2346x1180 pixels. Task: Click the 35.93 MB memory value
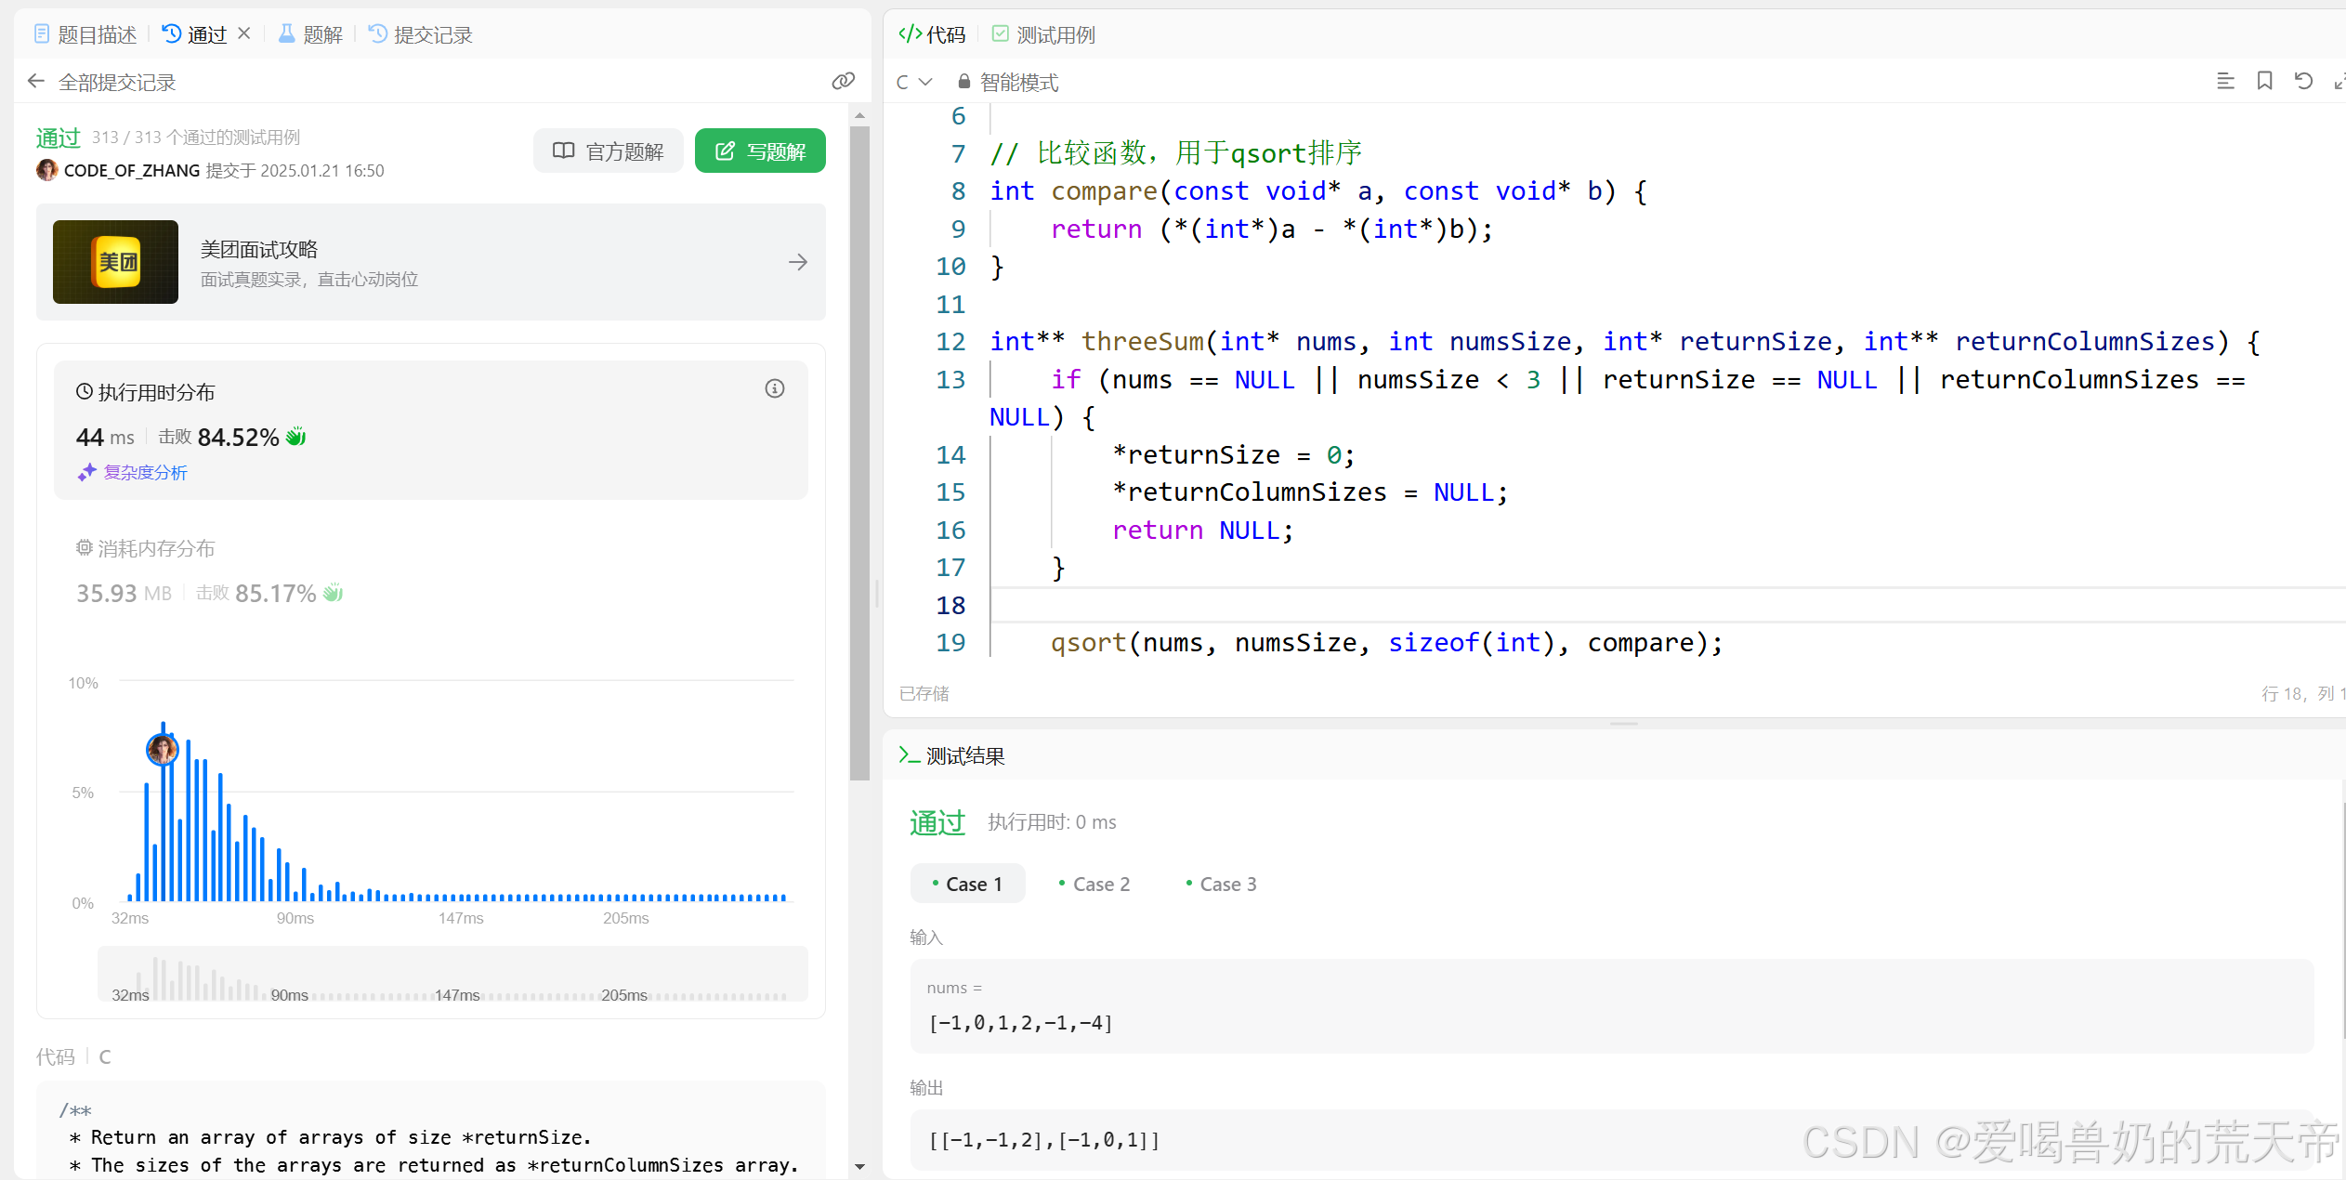pos(124,593)
